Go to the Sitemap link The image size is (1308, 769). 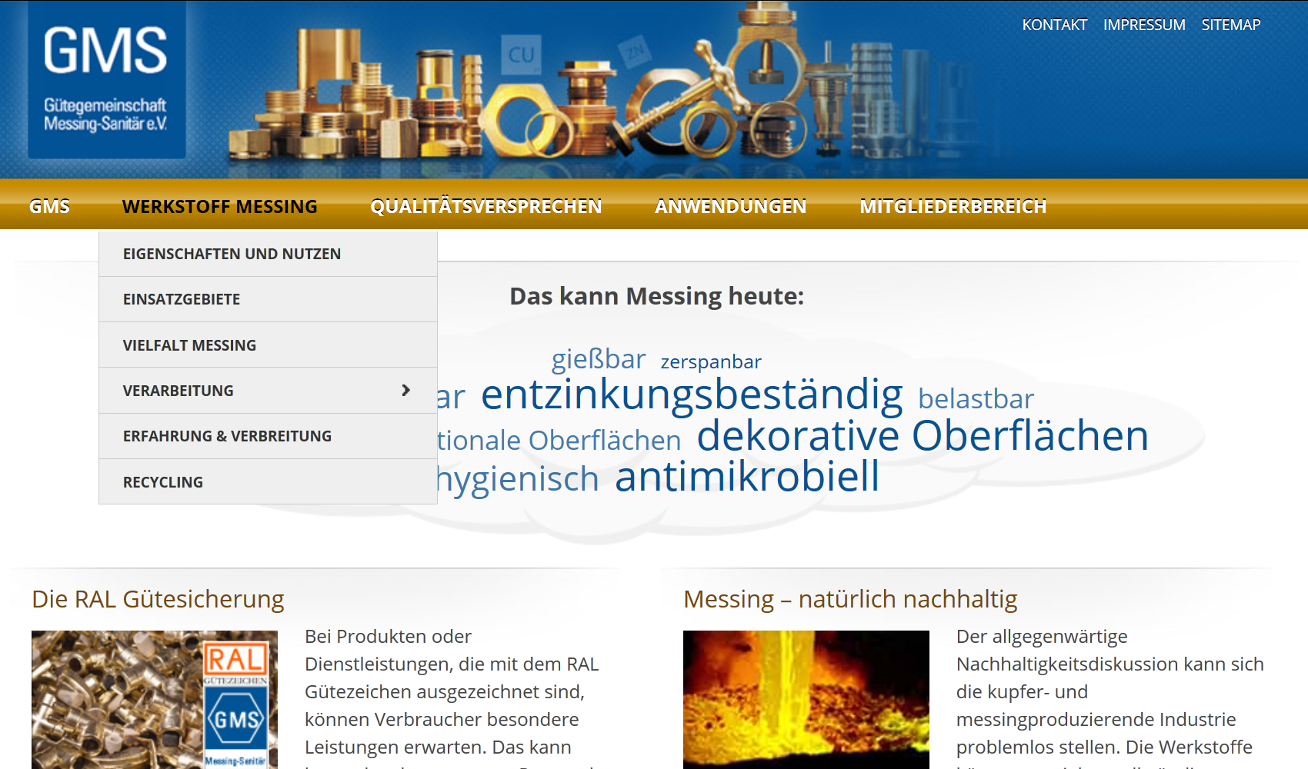point(1230,25)
